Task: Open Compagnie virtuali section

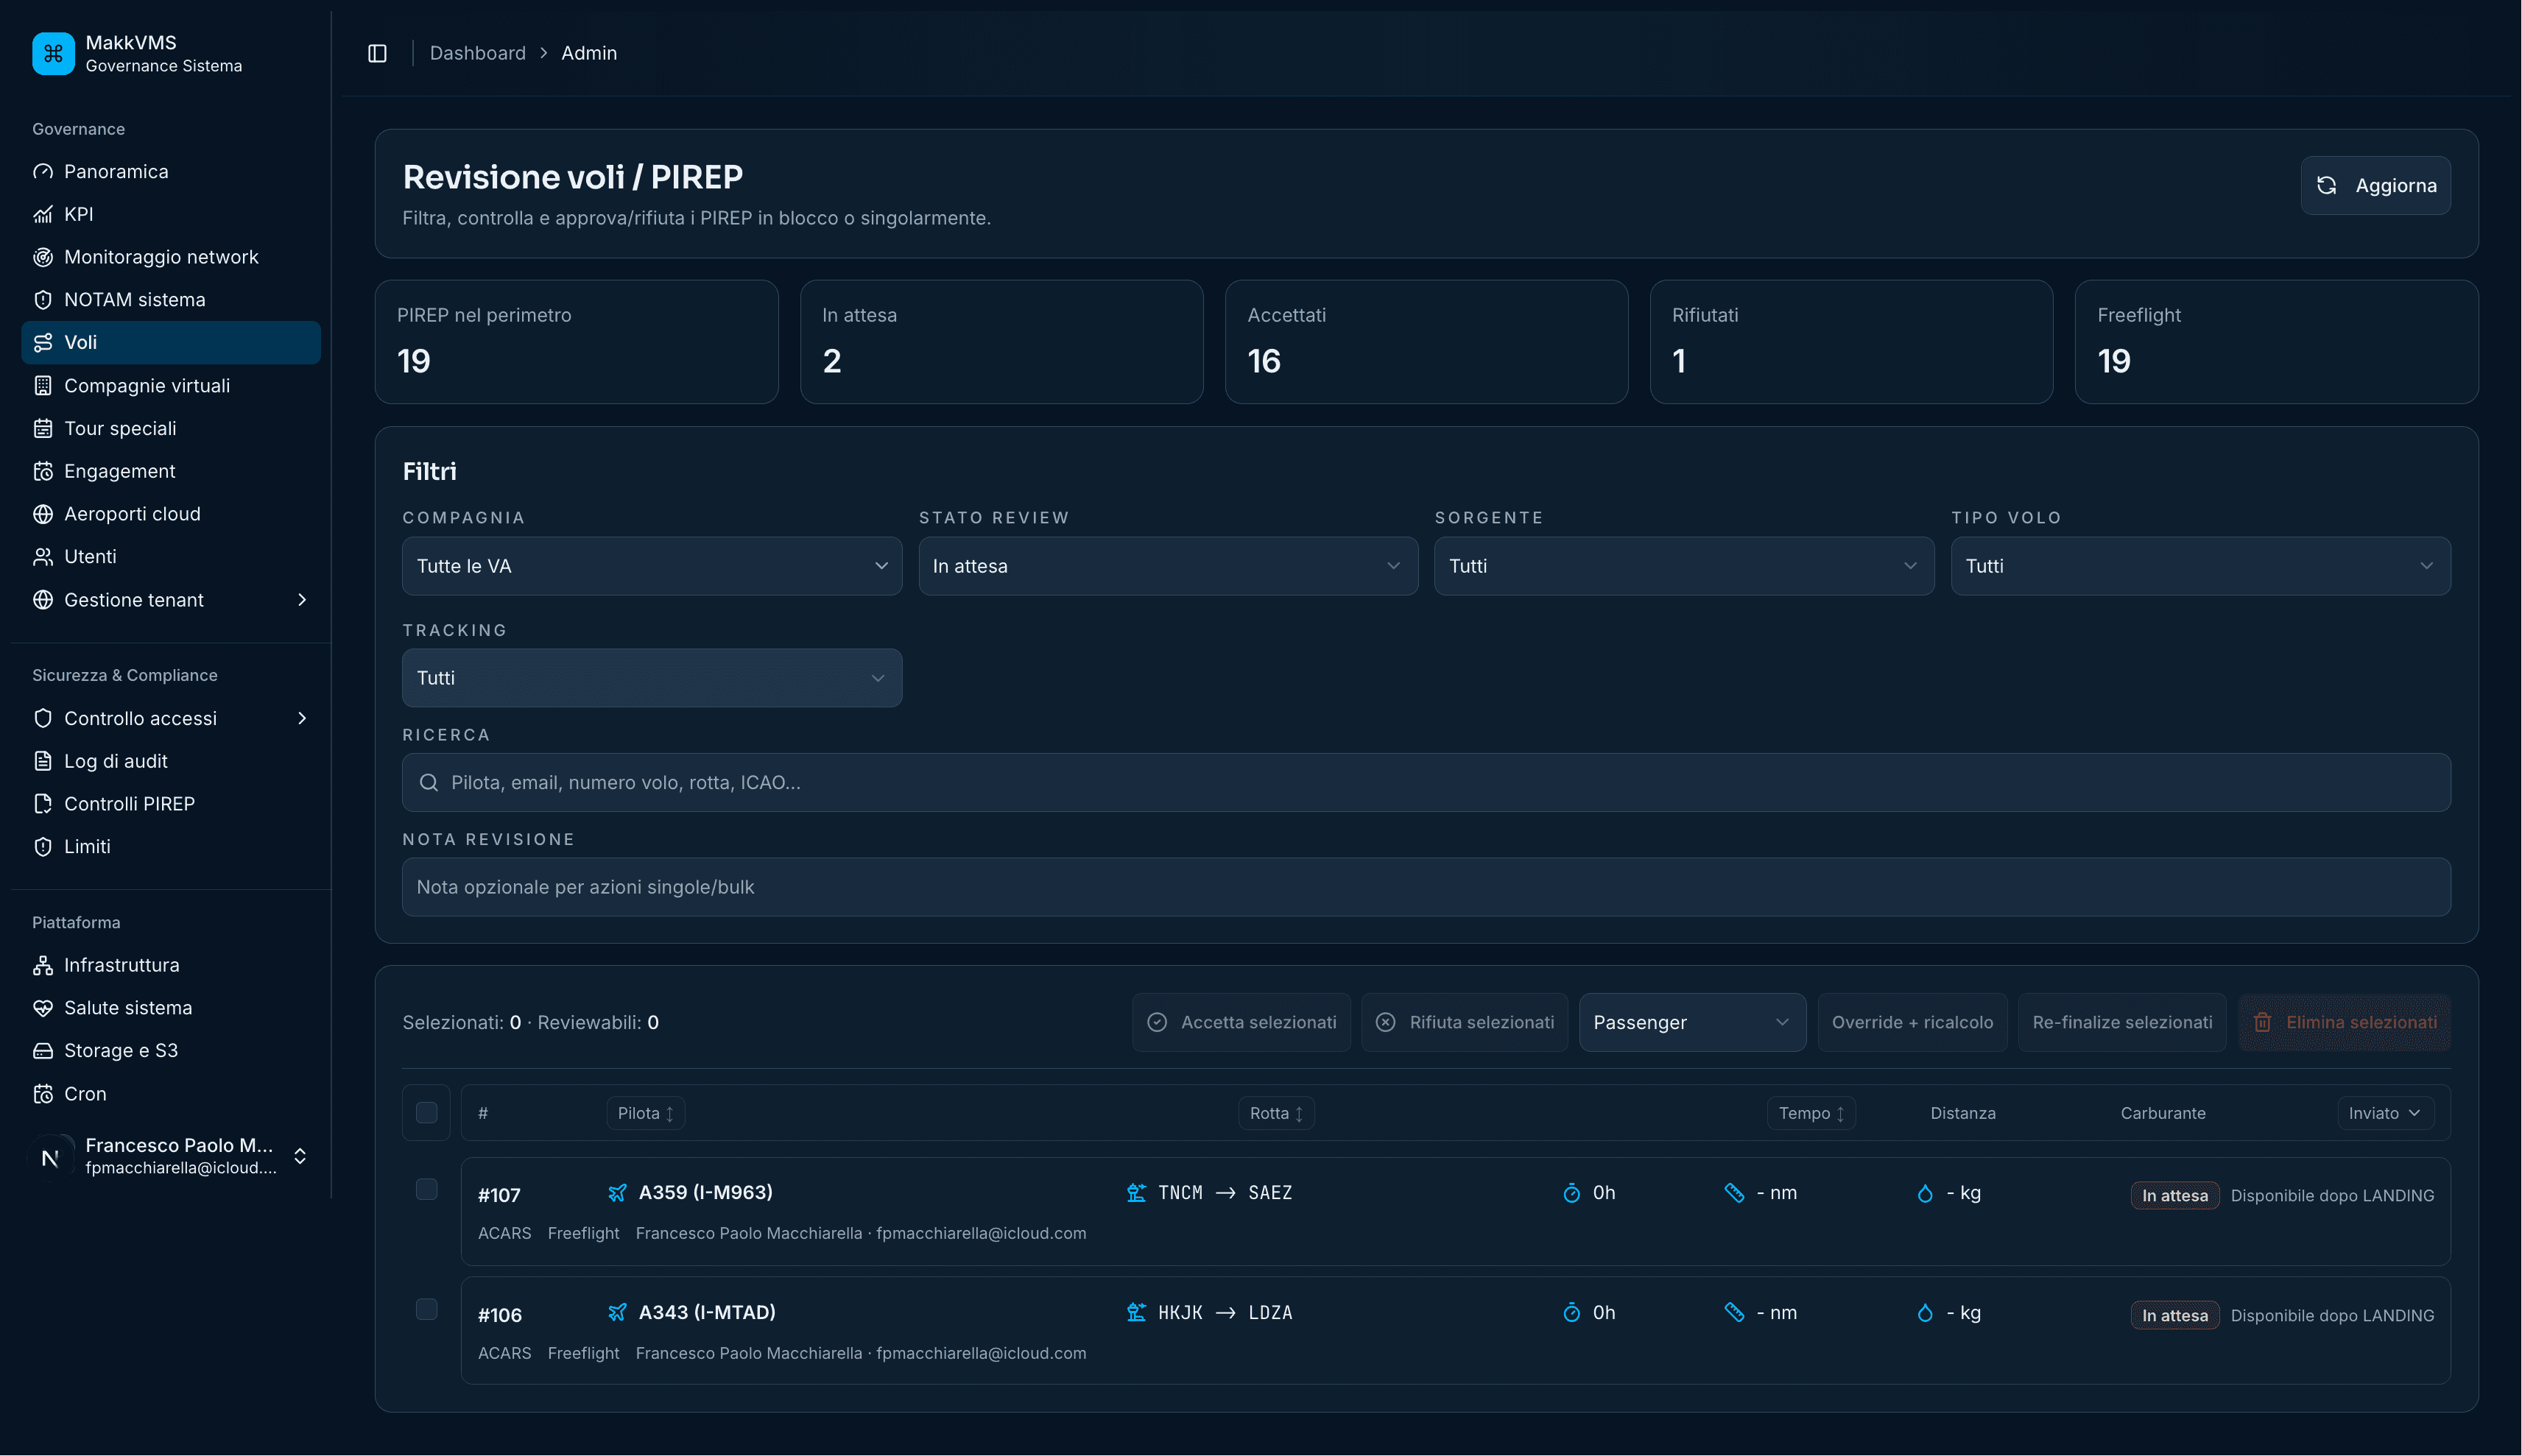Action: 171,386
